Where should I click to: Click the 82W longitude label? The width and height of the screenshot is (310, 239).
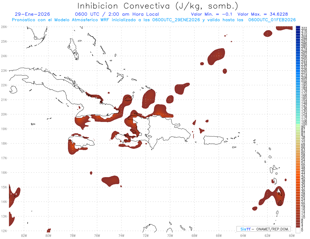tap(24, 235)
